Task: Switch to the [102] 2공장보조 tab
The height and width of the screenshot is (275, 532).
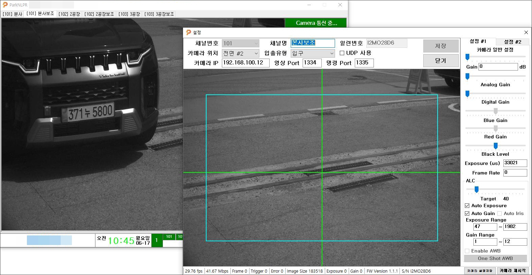Action: pos(99,14)
